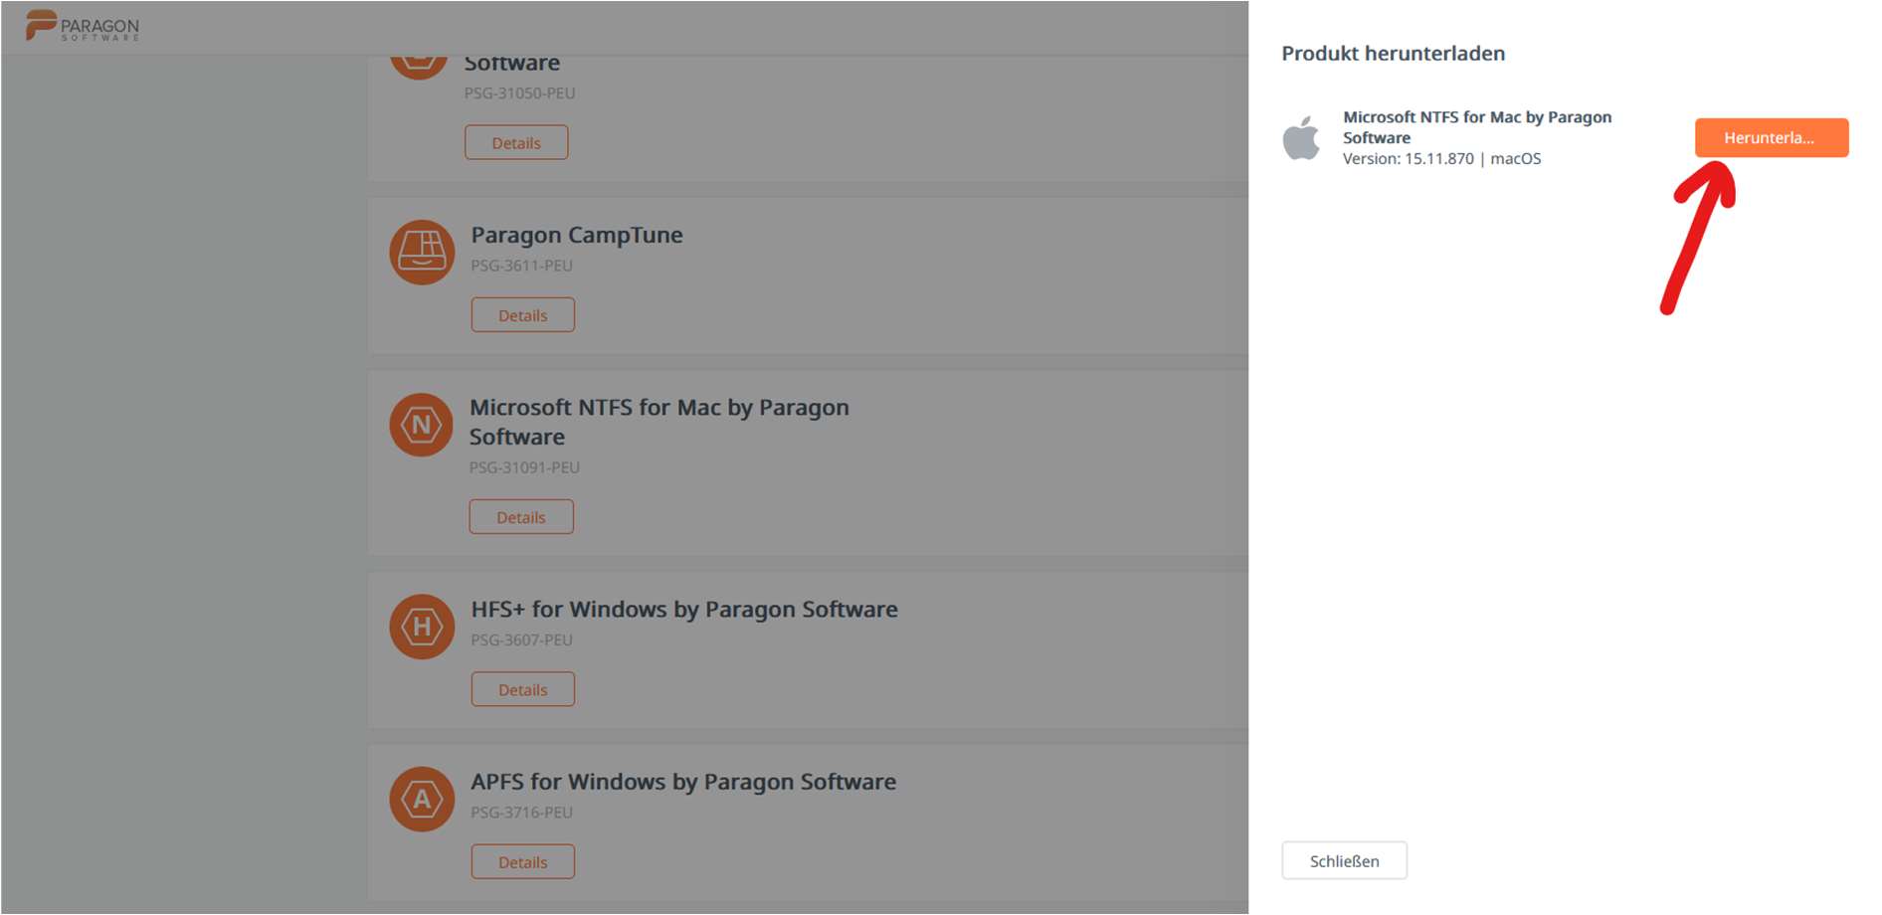Click the partially visible product icon above CampTune

coord(419,64)
